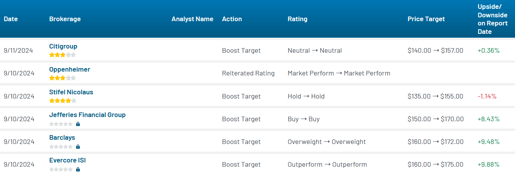Sort by the Date column header

[x=11, y=19]
